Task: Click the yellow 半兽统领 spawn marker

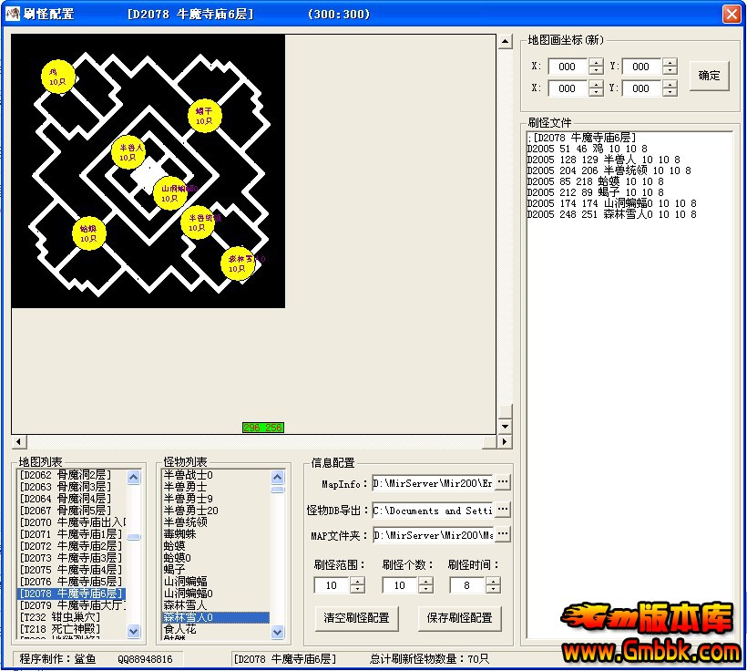Action: pos(198,222)
